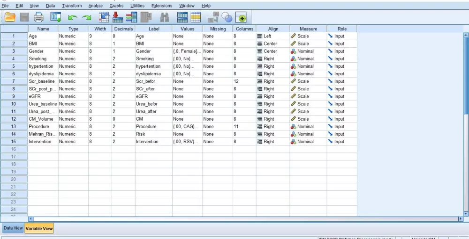
Task: Switch to the Data View tab
Action: pos(13,228)
